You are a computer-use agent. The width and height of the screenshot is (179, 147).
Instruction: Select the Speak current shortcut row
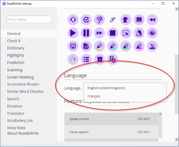click(x=111, y=119)
